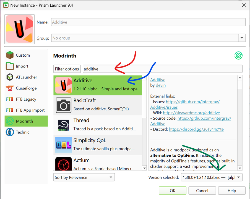Open the Discord invite link
This screenshot has width=250, height=199.
[x=196, y=129]
